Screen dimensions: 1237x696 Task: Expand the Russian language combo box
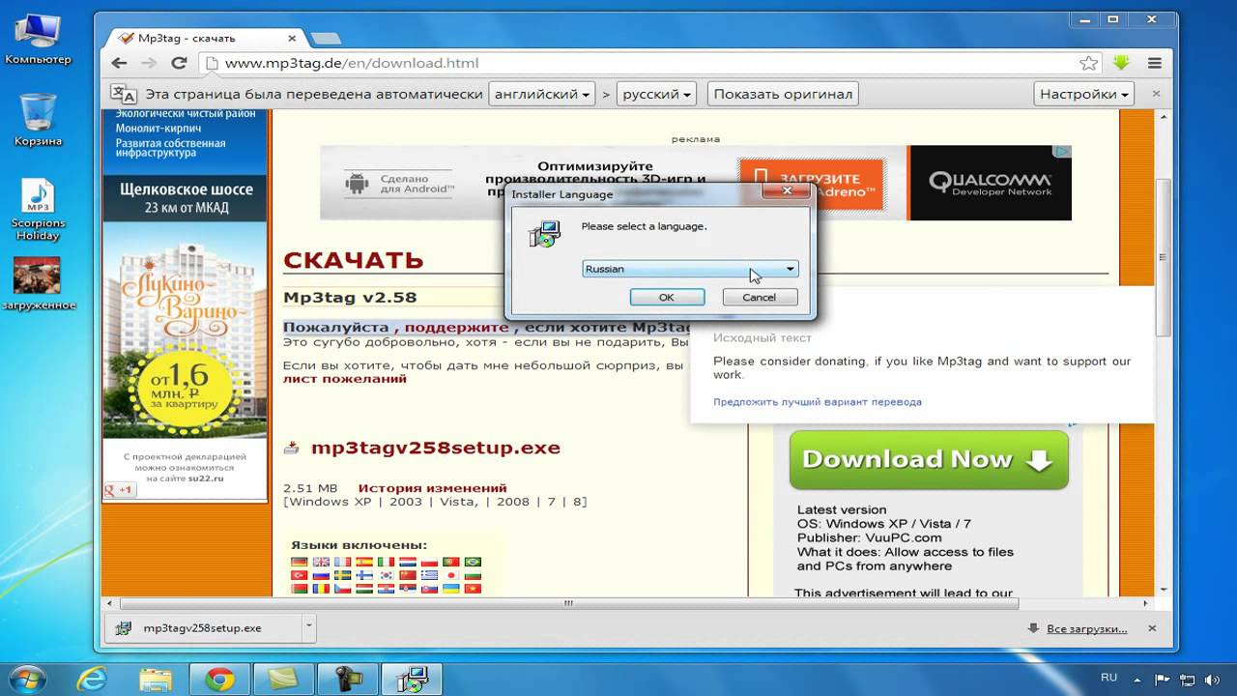[x=690, y=269]
